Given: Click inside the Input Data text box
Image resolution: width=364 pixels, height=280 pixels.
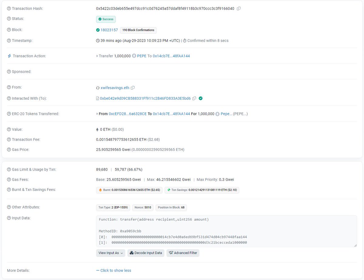Looking at the screenshot, I should click(226, 231).
